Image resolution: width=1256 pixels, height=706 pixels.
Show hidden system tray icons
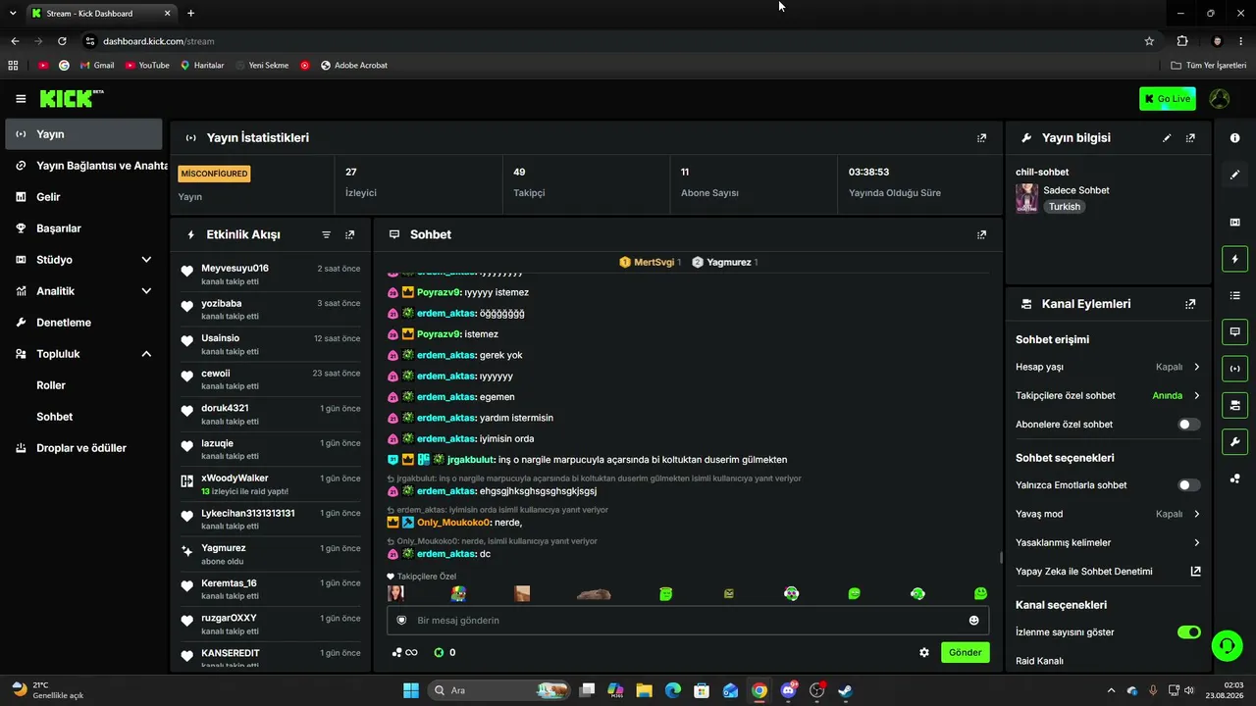point(1111,690)
